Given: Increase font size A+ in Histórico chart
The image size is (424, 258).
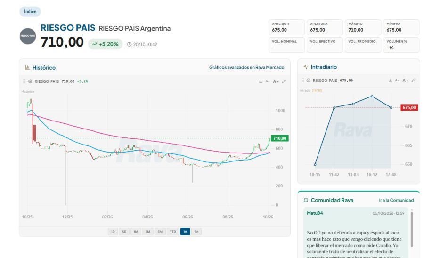Looking at the screenshot, I should pyautogui.click(x=276, y=81).
